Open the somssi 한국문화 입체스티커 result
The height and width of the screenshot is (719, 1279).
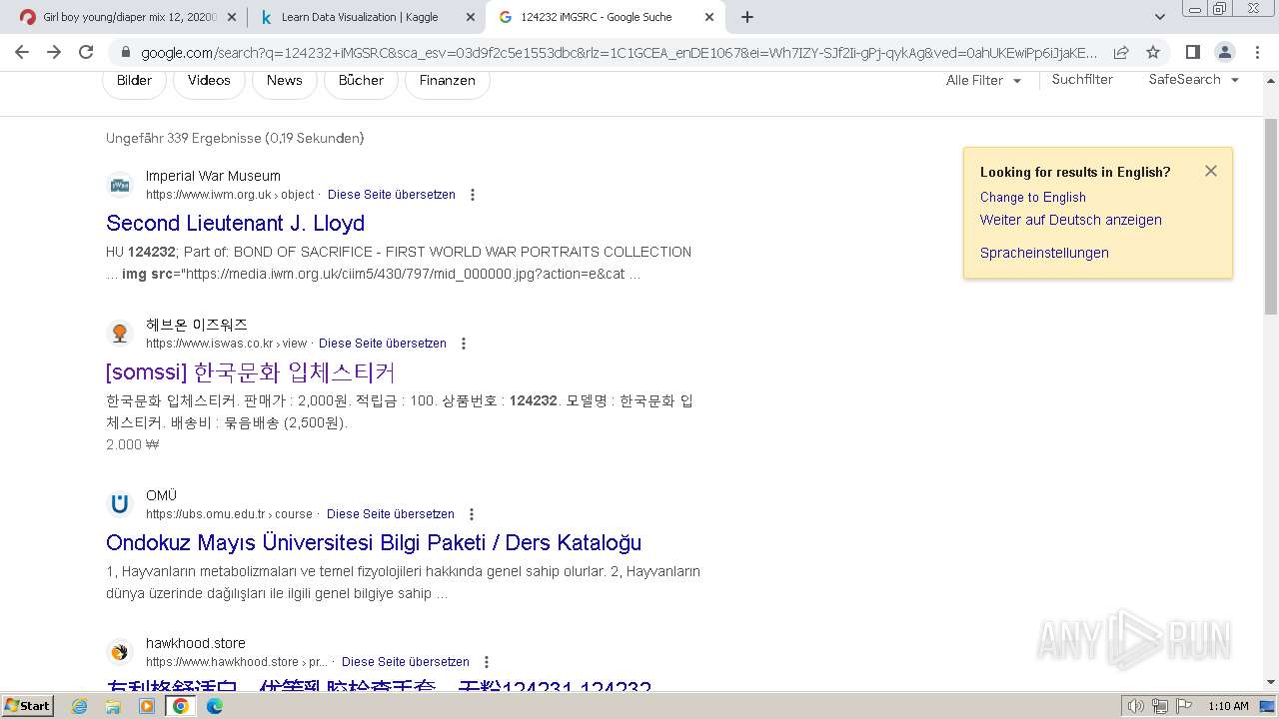point(251,372)
